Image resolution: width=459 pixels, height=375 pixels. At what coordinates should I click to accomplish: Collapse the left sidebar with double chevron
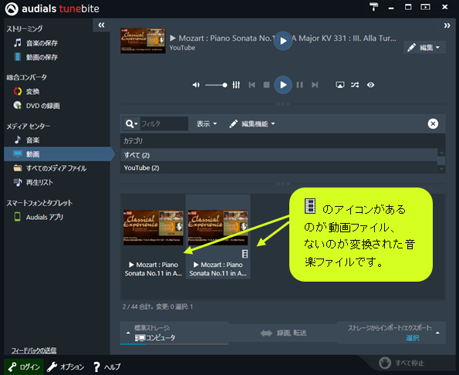click(101, 25)
